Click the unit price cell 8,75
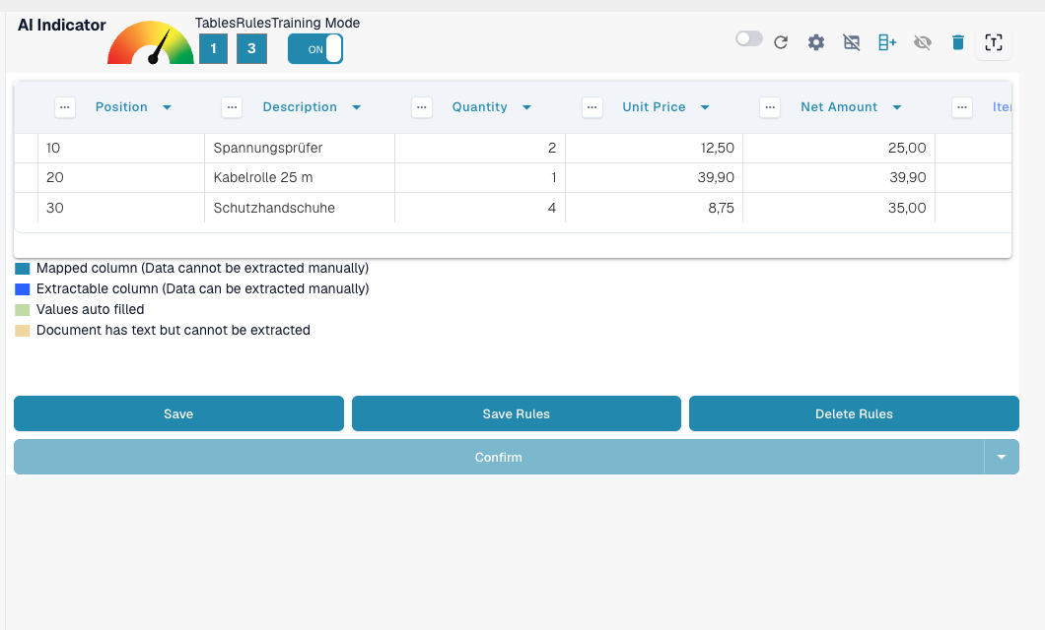 pos(655,208)
